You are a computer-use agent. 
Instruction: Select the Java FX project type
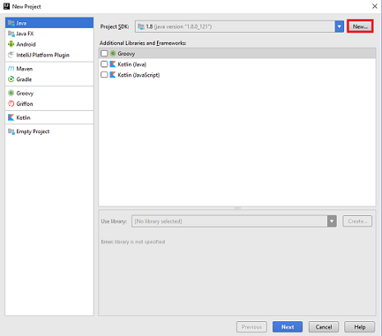pyautogui.click(x=49, y=34)
